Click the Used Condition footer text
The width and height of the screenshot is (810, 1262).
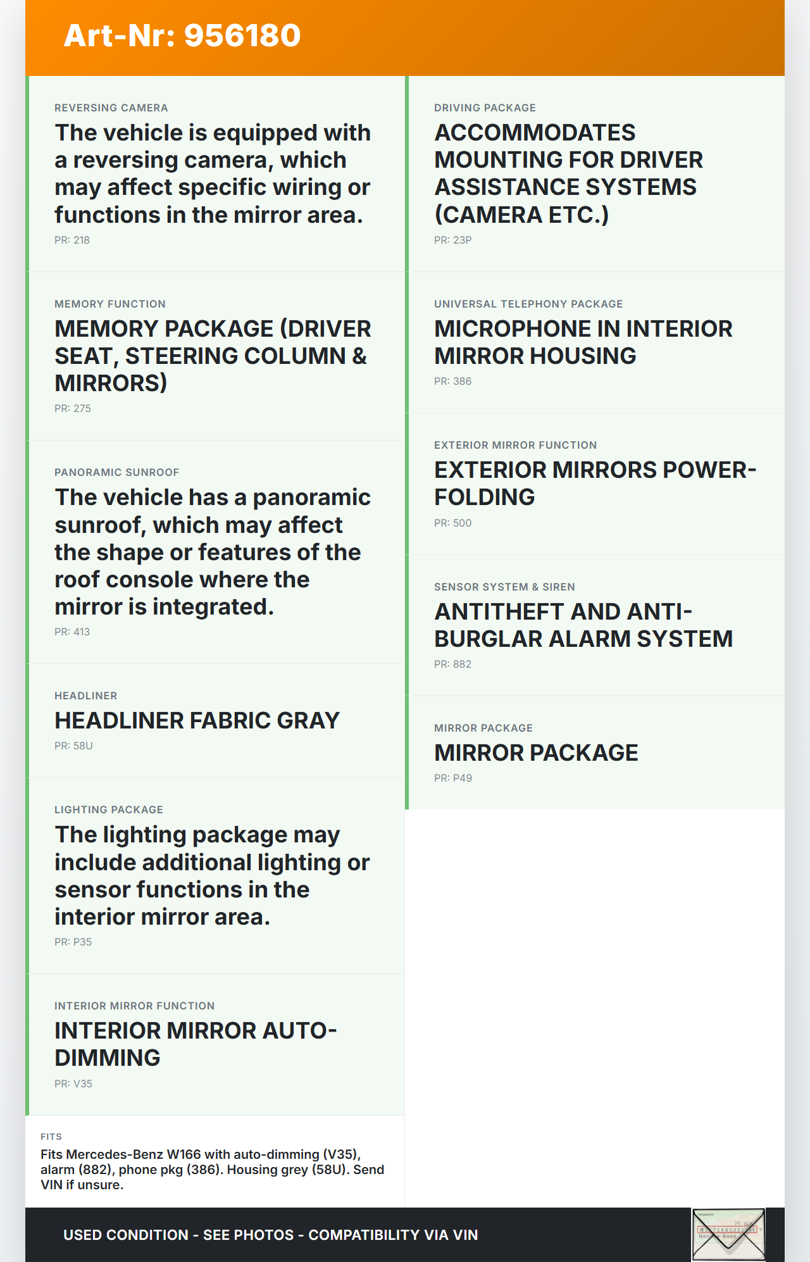tap(270, 1235)
